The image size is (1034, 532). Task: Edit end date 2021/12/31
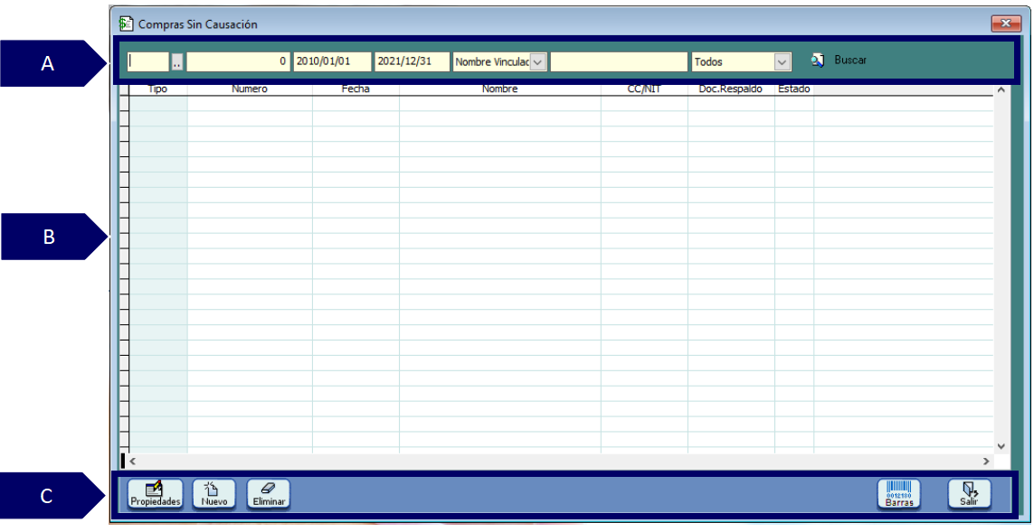tap(413, 62)
